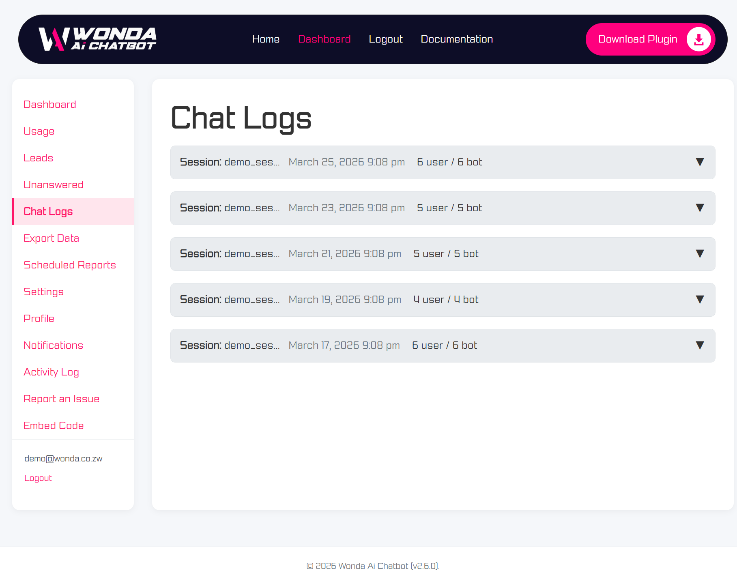Click the March 19, 2026 9:08 pm timestamp
Screen dimensions: 737x577
[x=345, y=300]
